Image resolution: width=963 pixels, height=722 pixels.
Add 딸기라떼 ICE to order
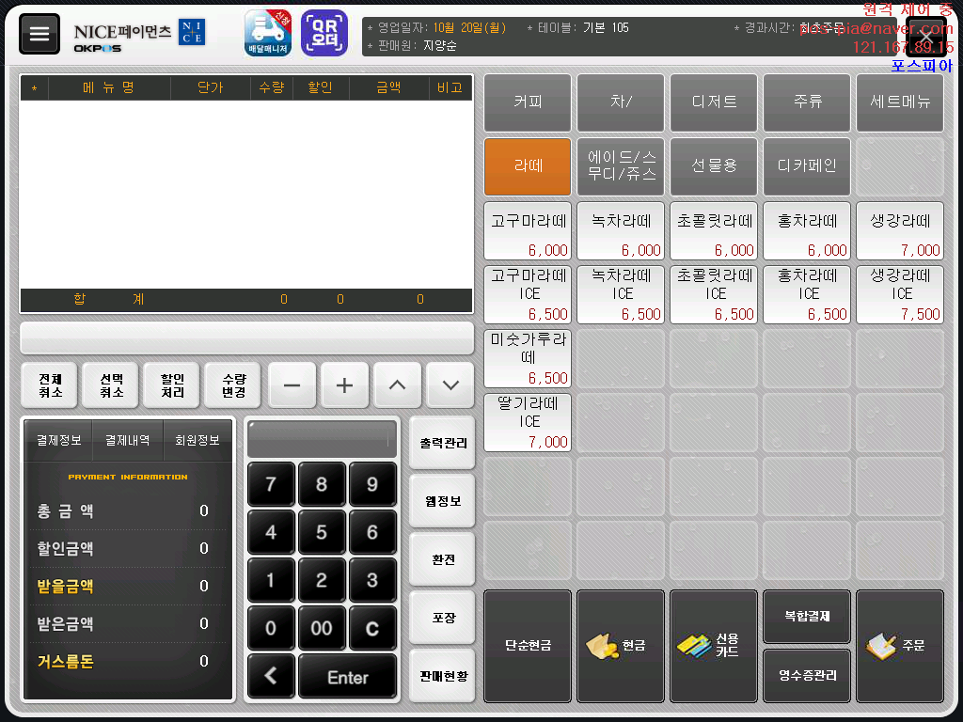click(527, 423)
